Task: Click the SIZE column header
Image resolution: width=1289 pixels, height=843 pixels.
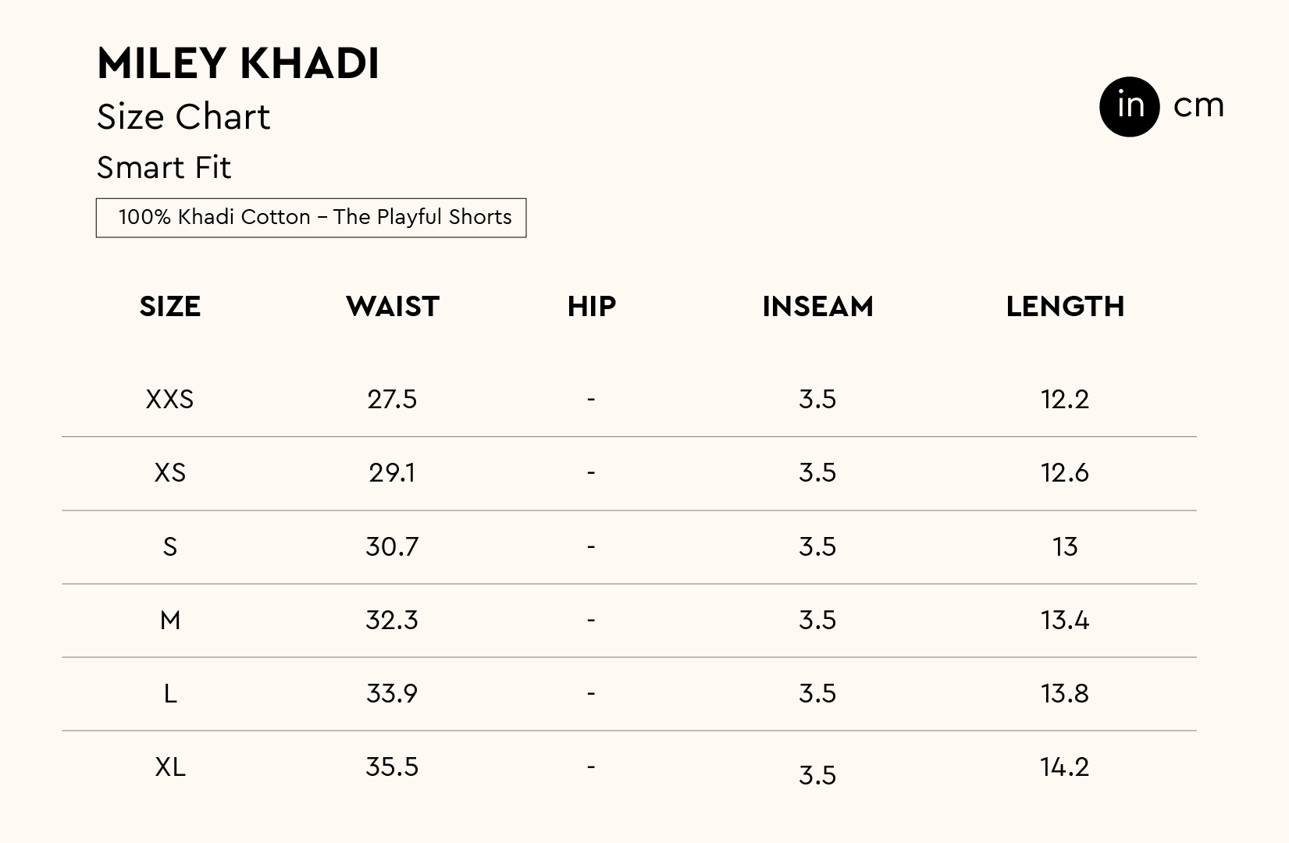Action: pos(170,307)
